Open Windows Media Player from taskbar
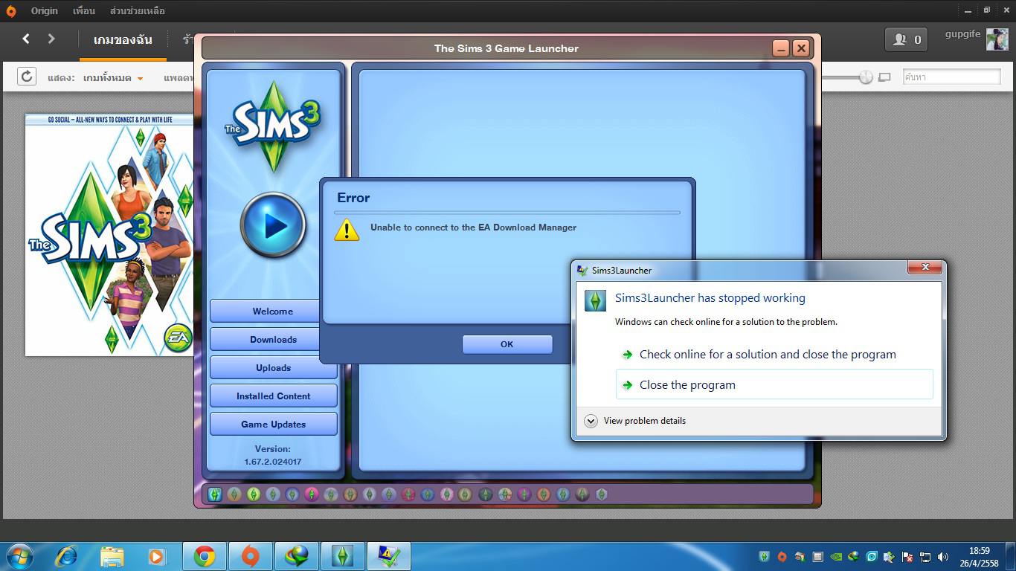This screenshot has width=1016, height=571. click(156, 556)
